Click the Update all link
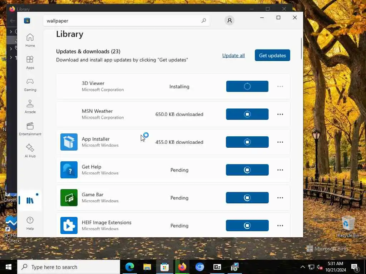366x274 pixels. [x=233, y=55]
